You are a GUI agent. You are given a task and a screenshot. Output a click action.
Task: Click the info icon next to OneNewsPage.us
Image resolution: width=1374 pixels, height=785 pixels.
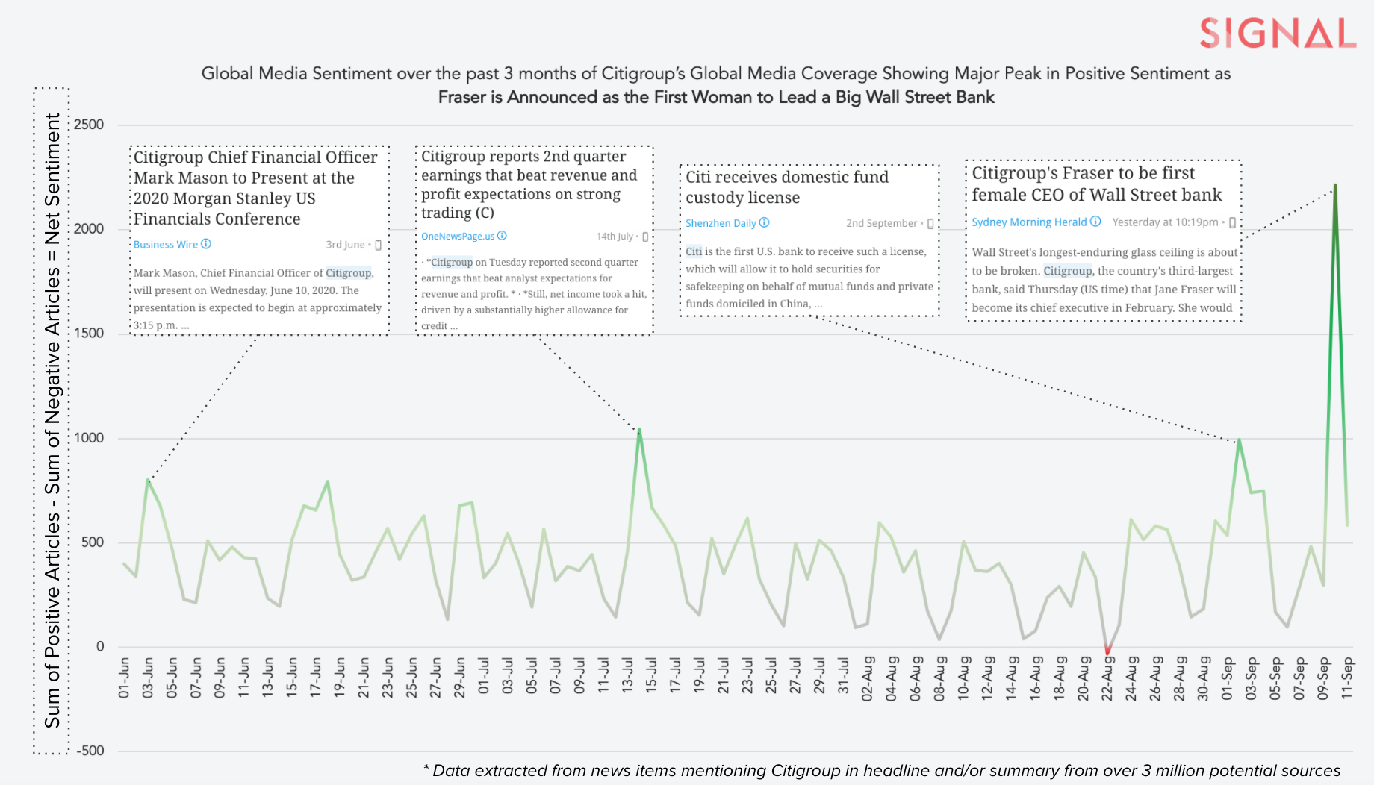(502, 236)
